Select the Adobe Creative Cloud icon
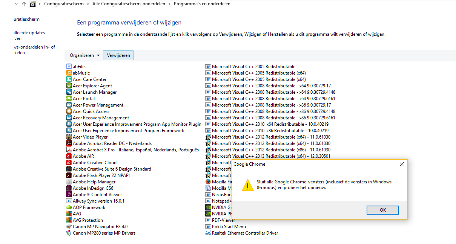 tap(69, 163)
